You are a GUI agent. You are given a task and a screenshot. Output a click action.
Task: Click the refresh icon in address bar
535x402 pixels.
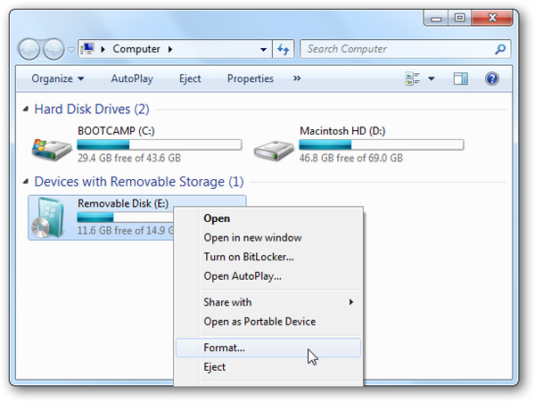pyautogui.click(x=284, y=49)
